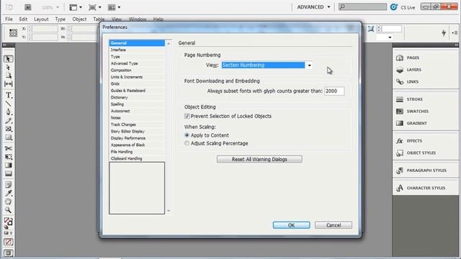Open the Character Styles panel
This screenshot has width=461, height=259.
(425, 188)
